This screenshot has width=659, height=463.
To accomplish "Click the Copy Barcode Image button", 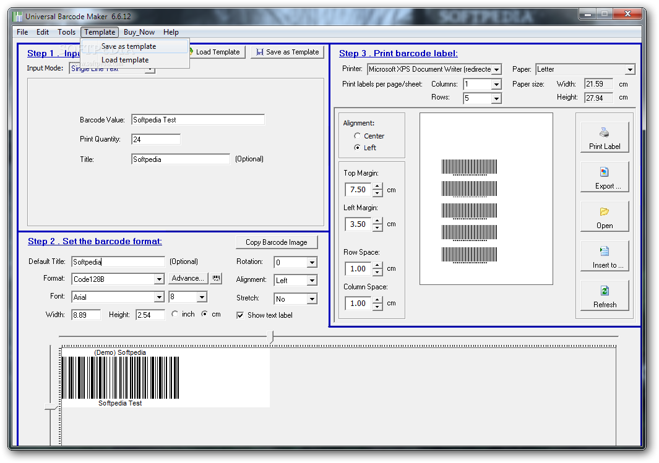I will (x=277, y=242).
